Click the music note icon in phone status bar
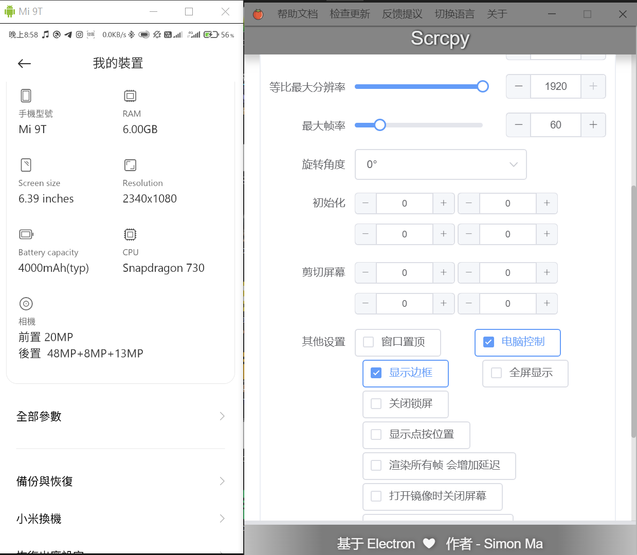This screenshot has height=555, width=637. (x=45, y=34)
